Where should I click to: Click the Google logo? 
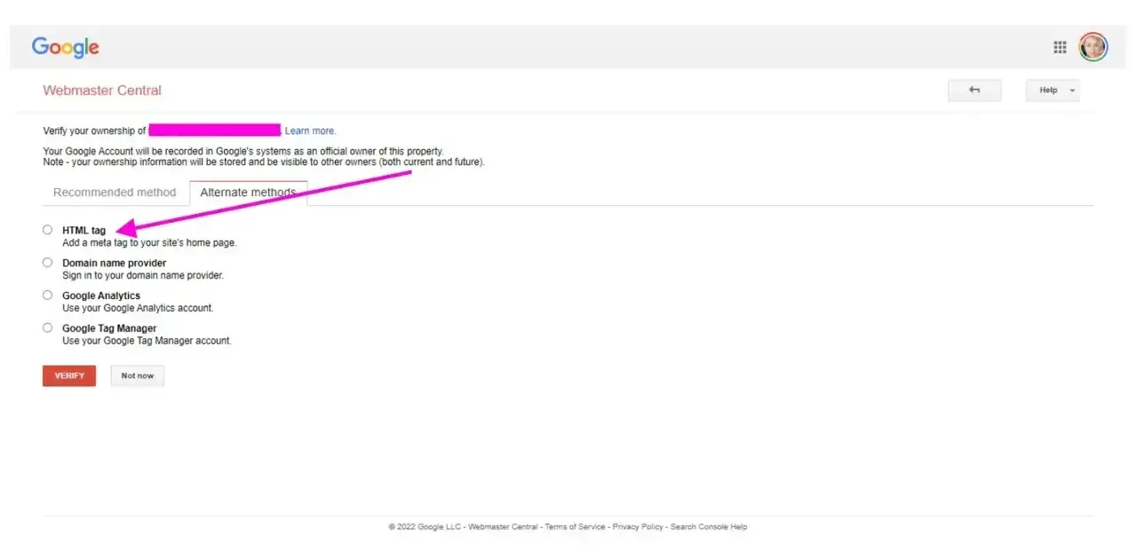(65, 47)
